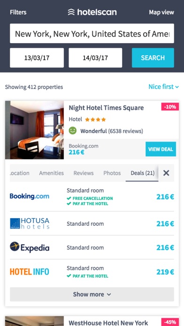Click the -10% discount badge
Viewport: 184px width, 326px height.
coord(170,107)
